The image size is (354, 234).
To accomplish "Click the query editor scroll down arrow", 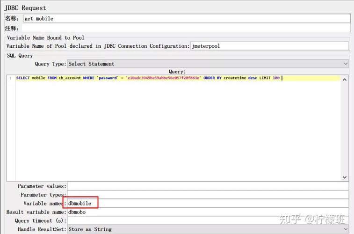I will [x=345, y=177].
